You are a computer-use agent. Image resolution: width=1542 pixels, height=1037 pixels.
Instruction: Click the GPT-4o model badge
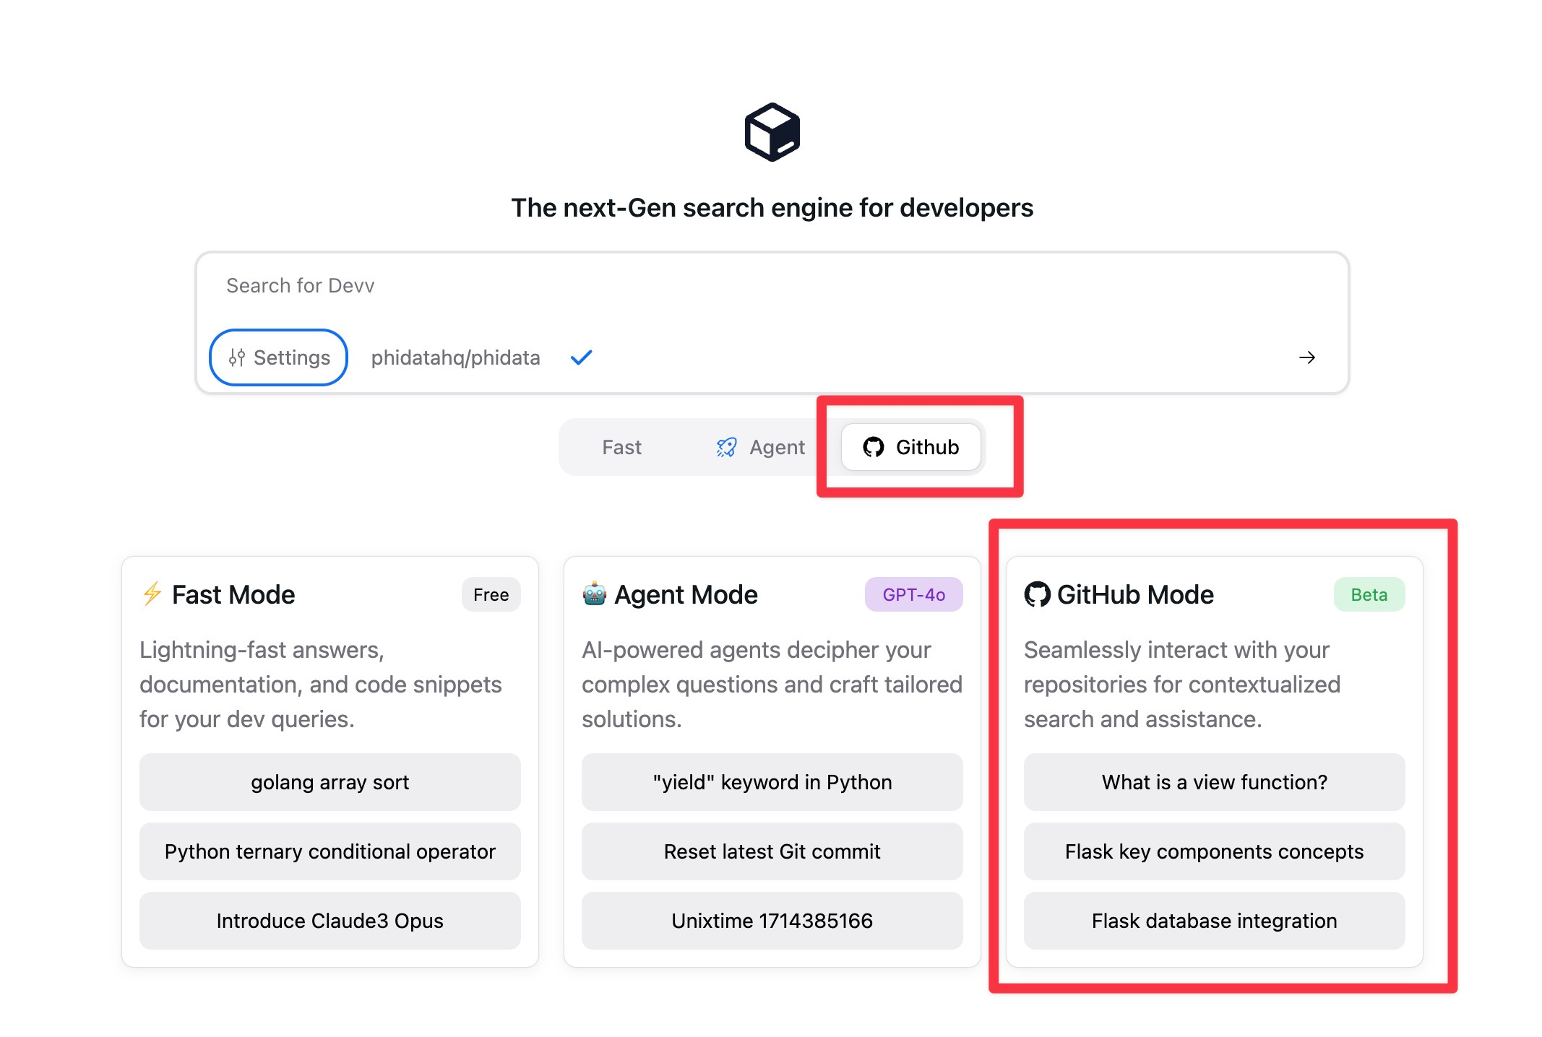(913, 594)
